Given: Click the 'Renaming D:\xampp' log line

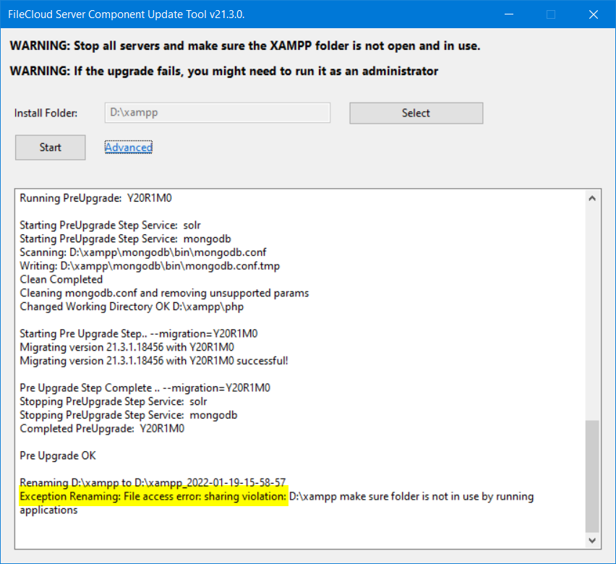Looking at the screenshot, I should point(145,482).
